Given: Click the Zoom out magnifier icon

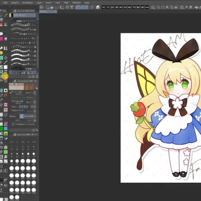Looking at the screenshot, I should tap(163, 7).
